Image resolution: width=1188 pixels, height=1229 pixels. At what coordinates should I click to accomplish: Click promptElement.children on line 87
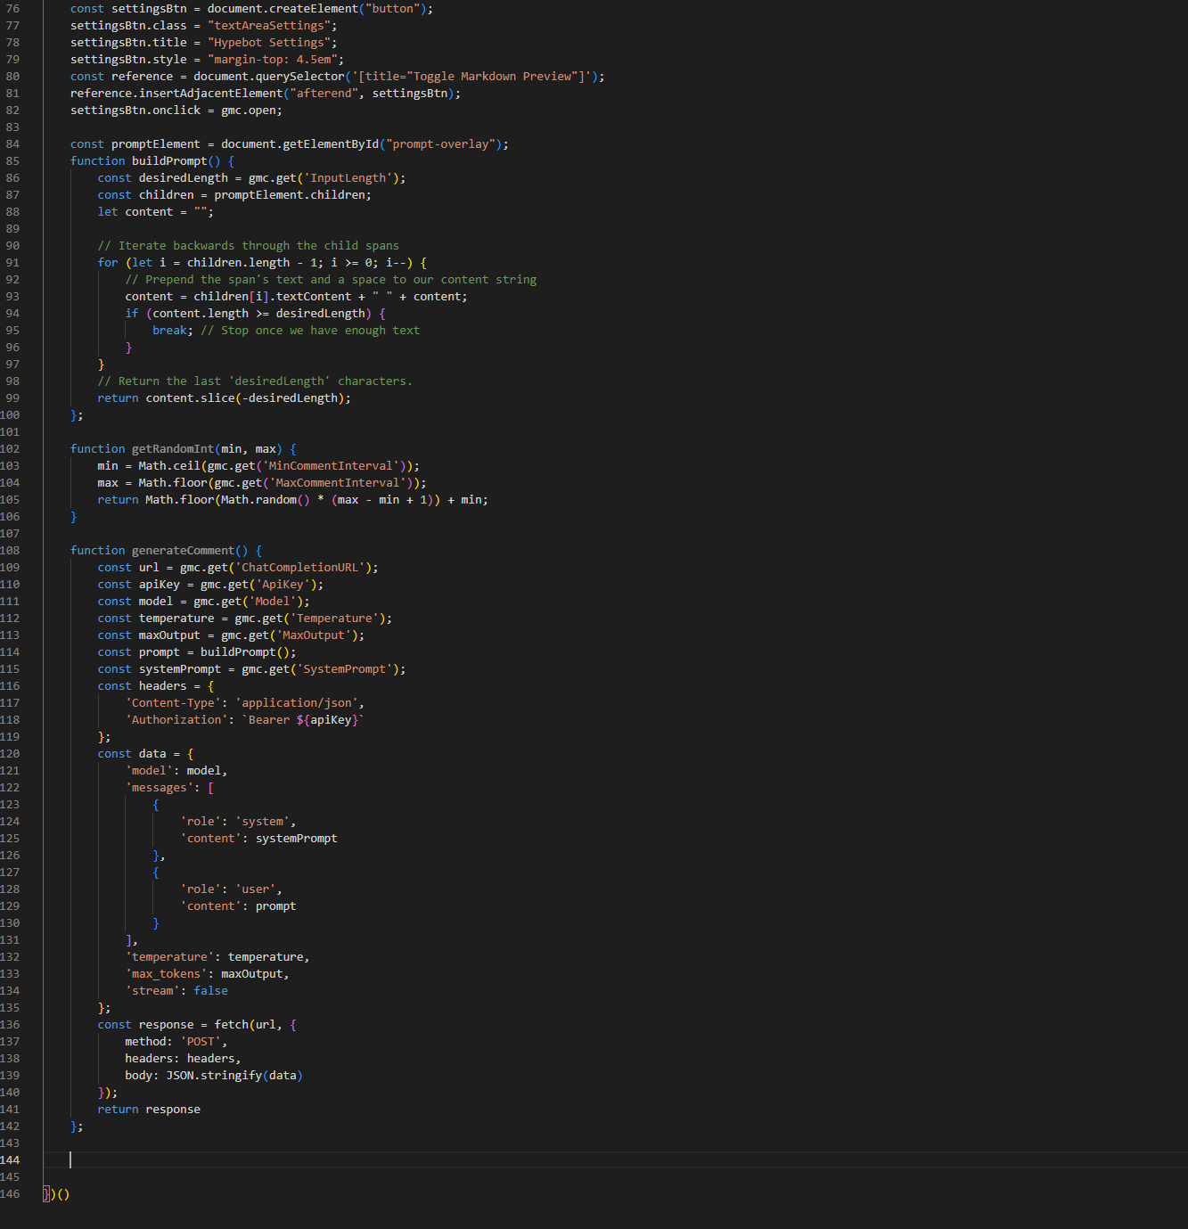coord(290,195)
